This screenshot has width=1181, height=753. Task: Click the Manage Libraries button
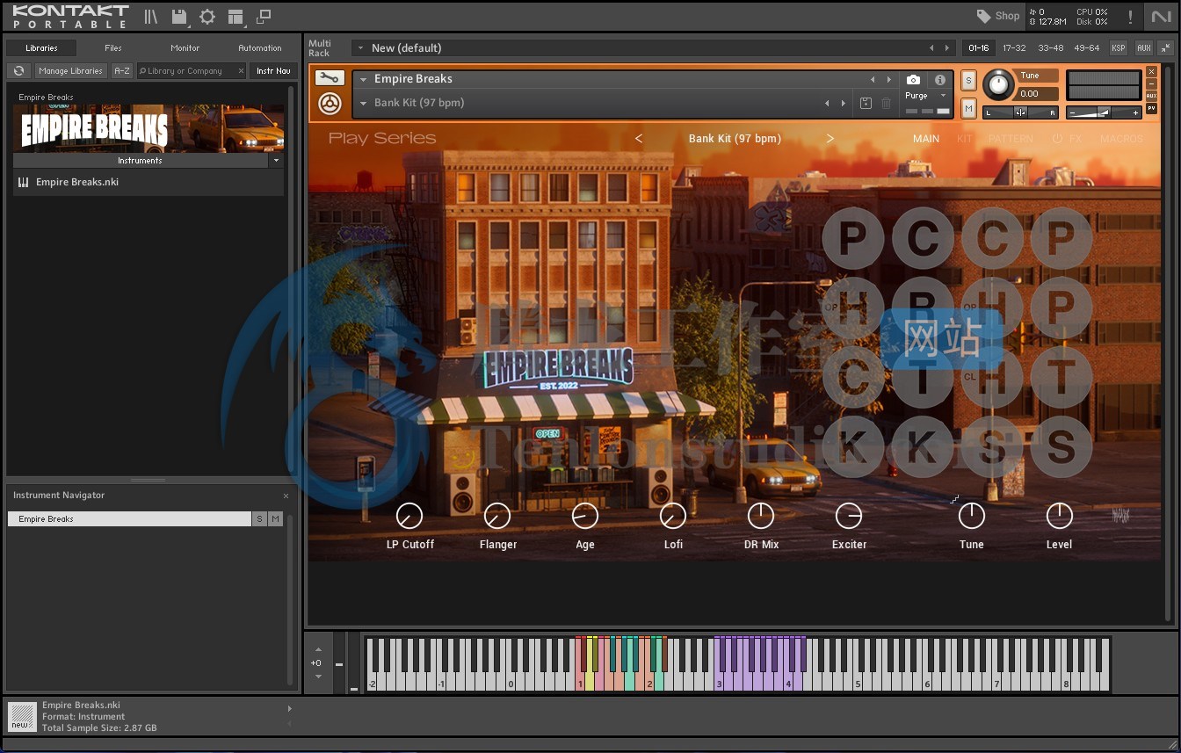tap(70, 71)
